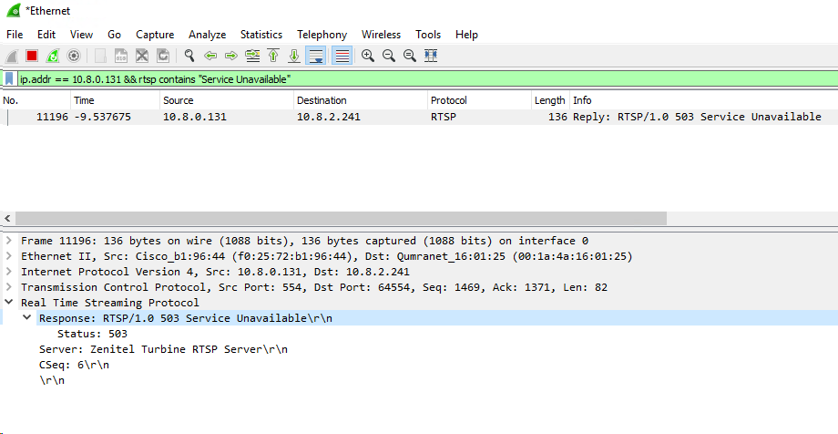The height and width of the screenshot is (434, 838).
Task: Click the Frame 11196 summary line text
Action: [x=304, y=241]
